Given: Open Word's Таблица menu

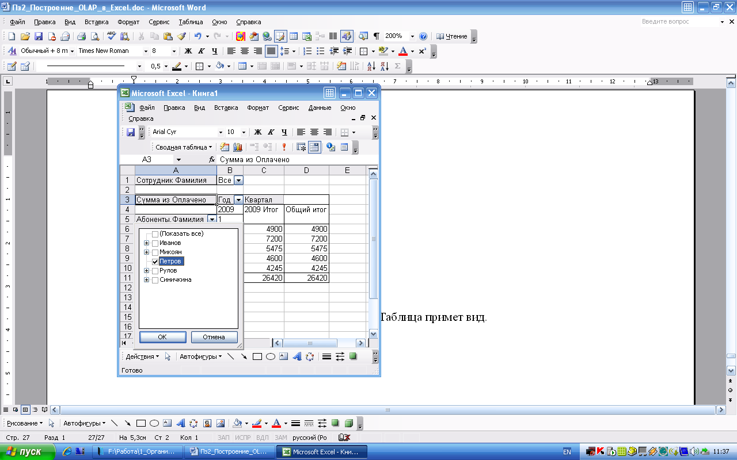Looking at the screenshot, I should coord(191,22).
